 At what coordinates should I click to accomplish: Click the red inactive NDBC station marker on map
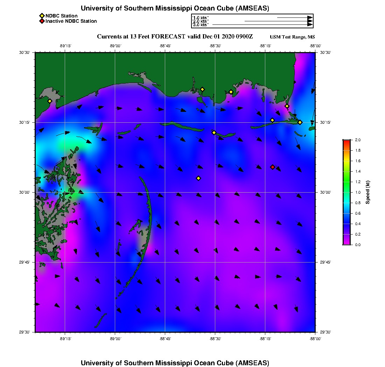click(273, 167)
